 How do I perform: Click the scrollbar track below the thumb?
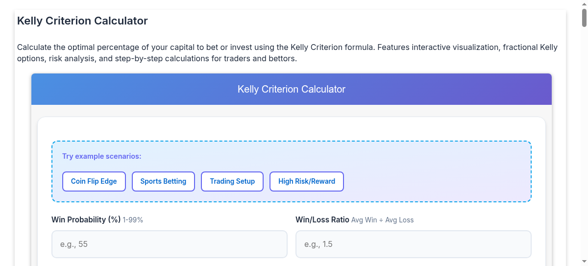584,147
